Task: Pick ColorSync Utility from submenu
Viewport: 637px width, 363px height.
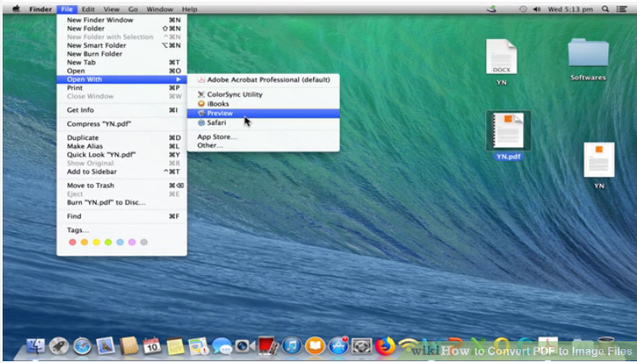Action: coord(234,94)
